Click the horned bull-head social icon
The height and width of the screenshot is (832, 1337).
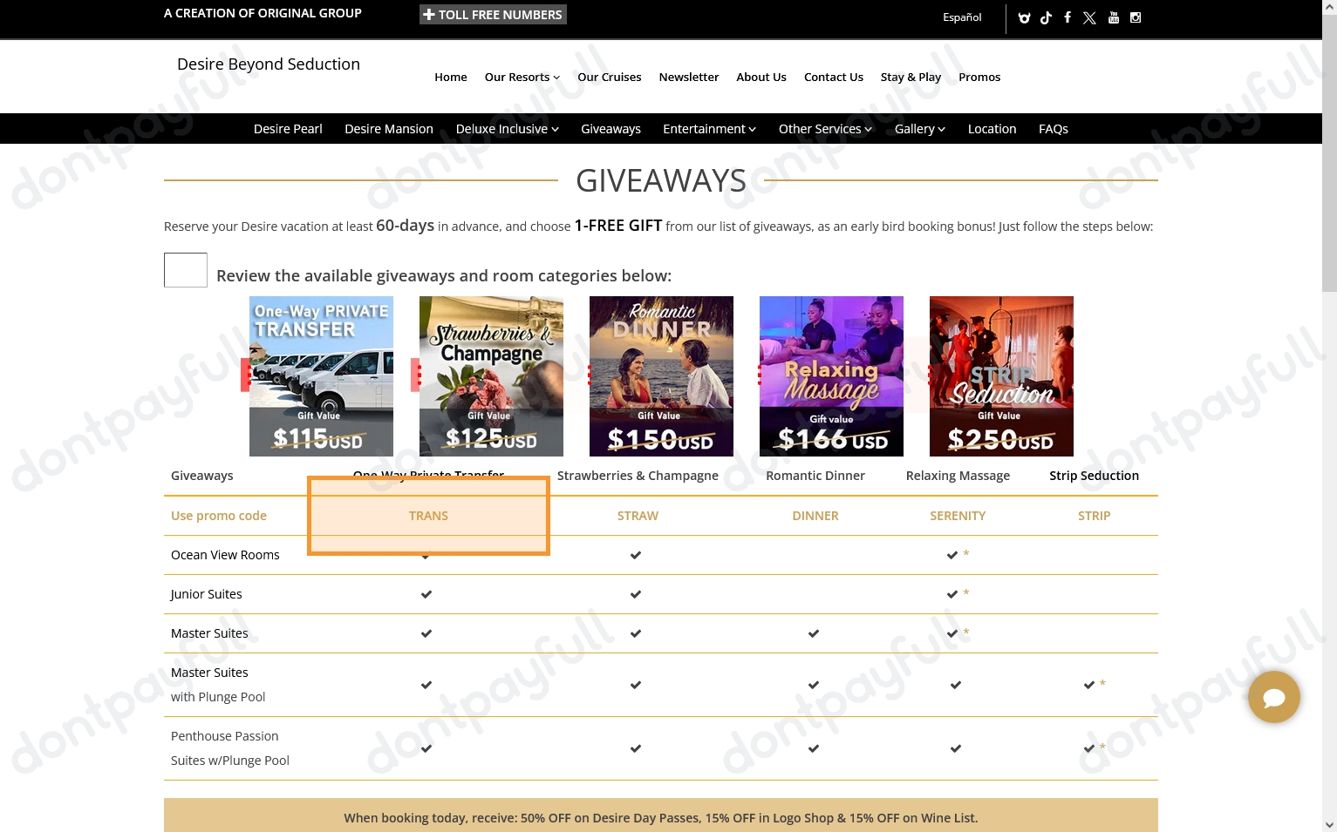[1024, 17]
